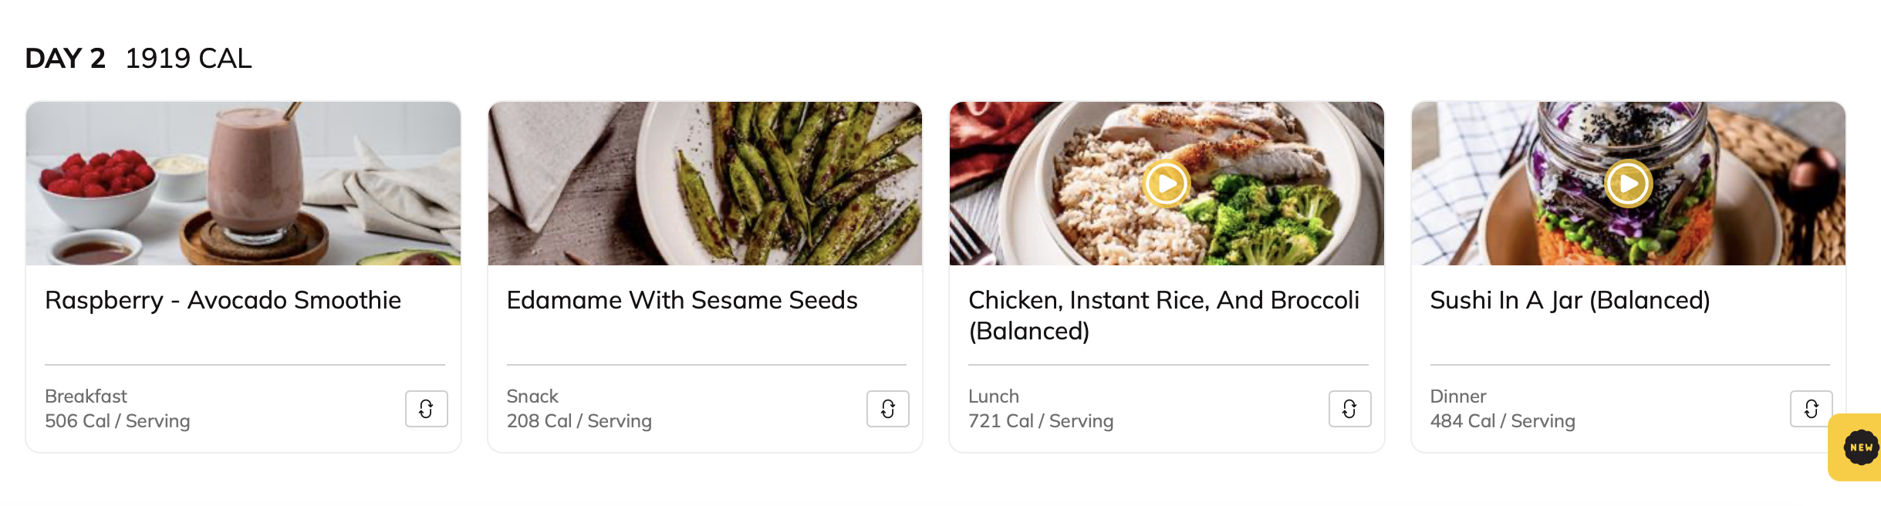This screenshot has height=506, width=1881.
Task: Swap the Chicken, Instant Rice, And Broccoli lunch
Action: (1349, 409)
